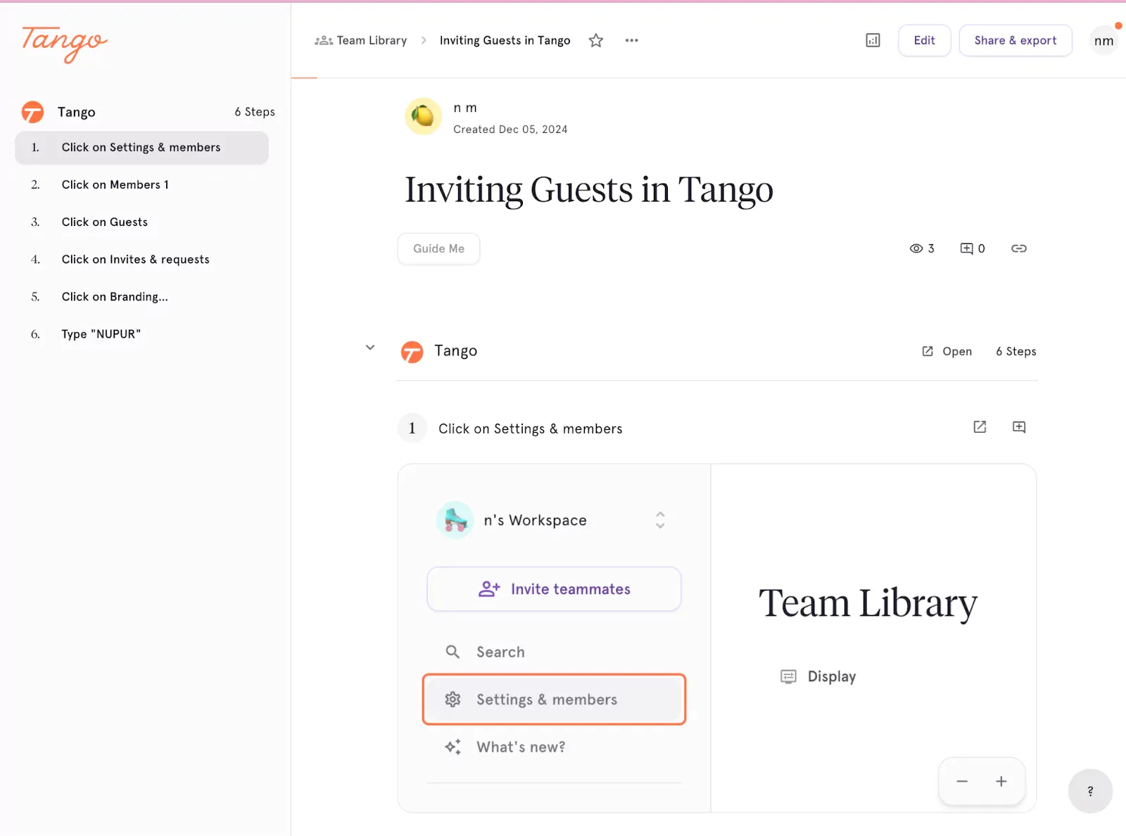Click the step 1 title text in content

coord(530,429)
